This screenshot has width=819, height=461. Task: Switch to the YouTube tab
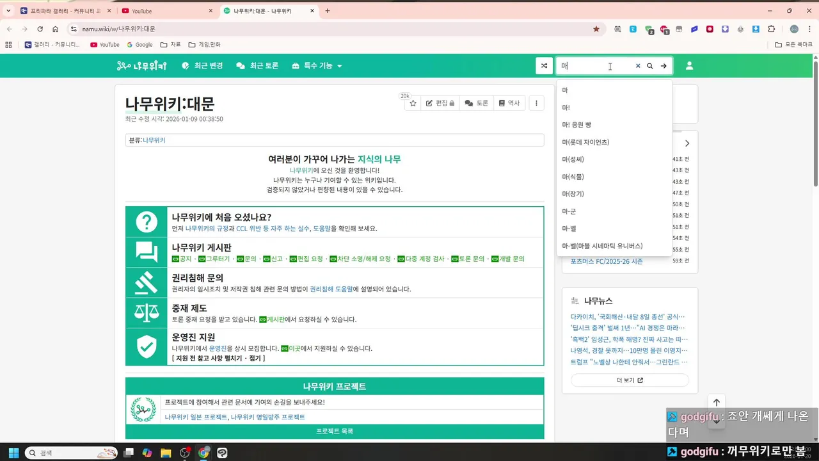pyautogui.click(x=168, y=11)
